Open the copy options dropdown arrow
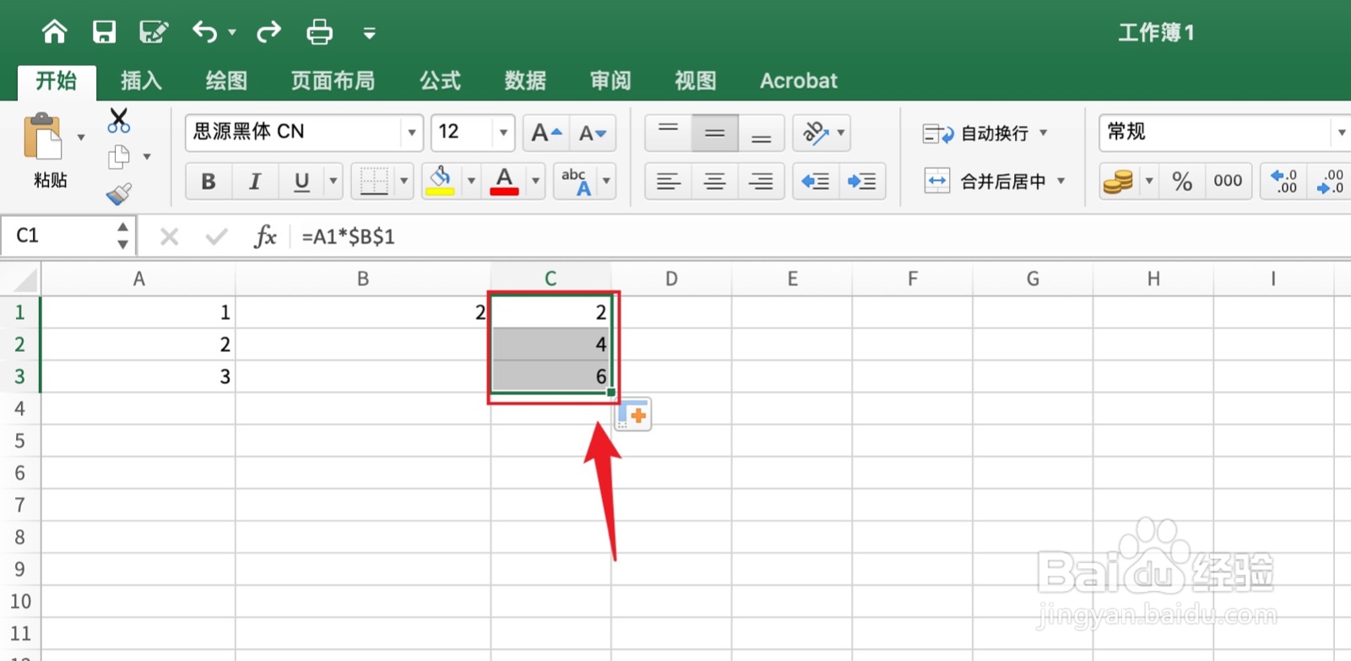This screenshot has width=1351, height=661. coord(147,157)
